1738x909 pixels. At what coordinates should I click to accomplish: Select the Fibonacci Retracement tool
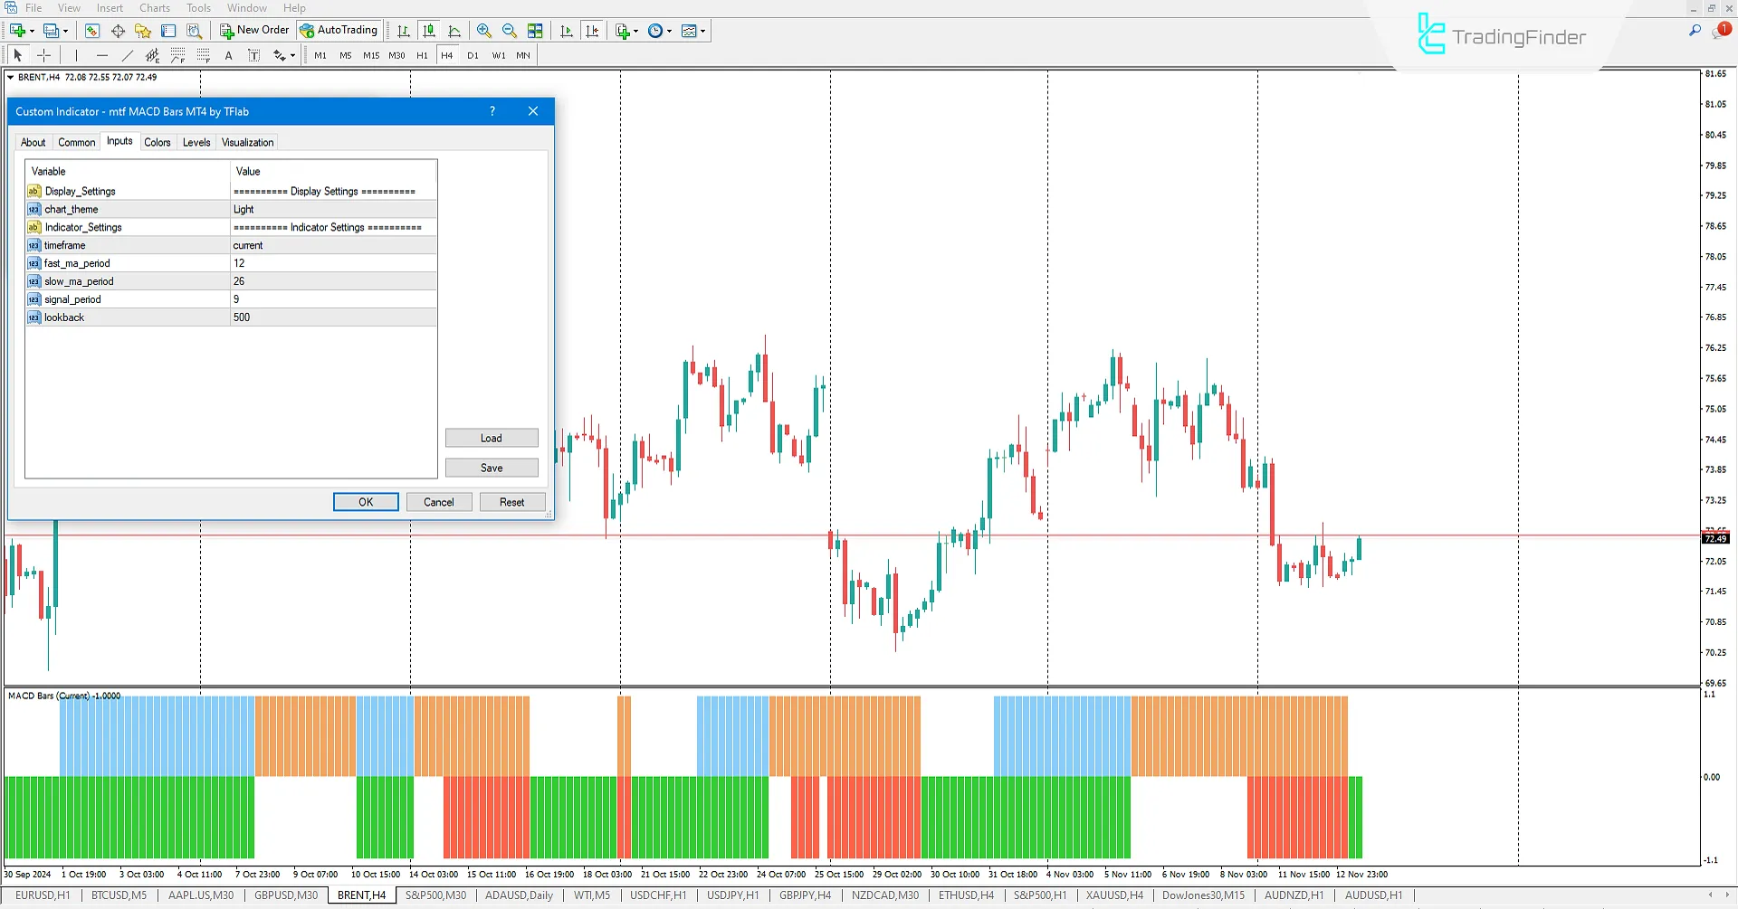click(177, 55)
